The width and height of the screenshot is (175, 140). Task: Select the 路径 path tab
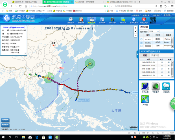(x=145, y=56)
